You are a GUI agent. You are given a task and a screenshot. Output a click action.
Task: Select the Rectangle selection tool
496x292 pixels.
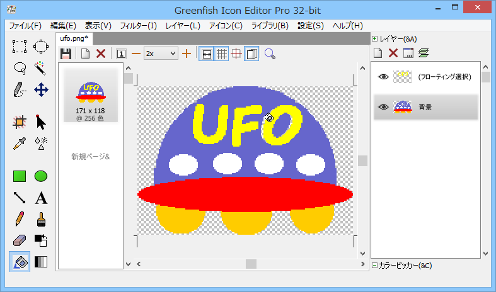click(x=20, y=46)
